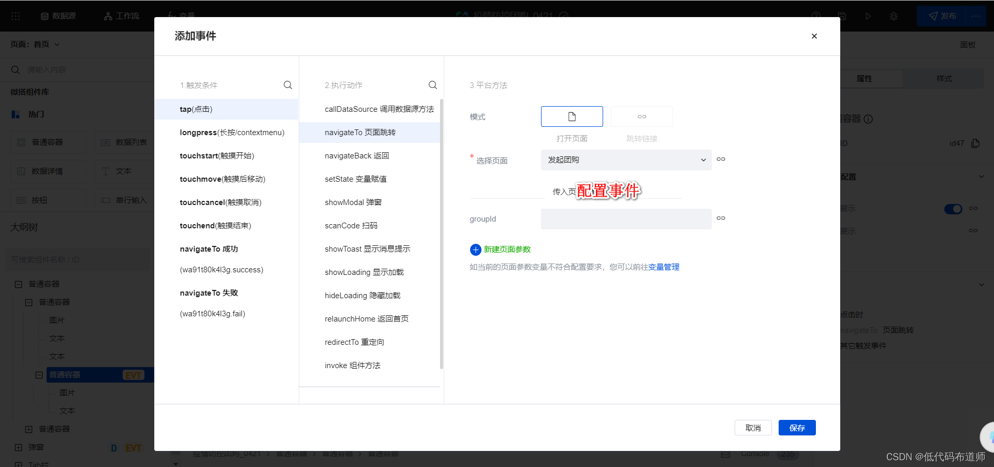This screenshot has width=994, height=467.
Task: Switch to 属性 tab in right panel
Action: [864, 78]
